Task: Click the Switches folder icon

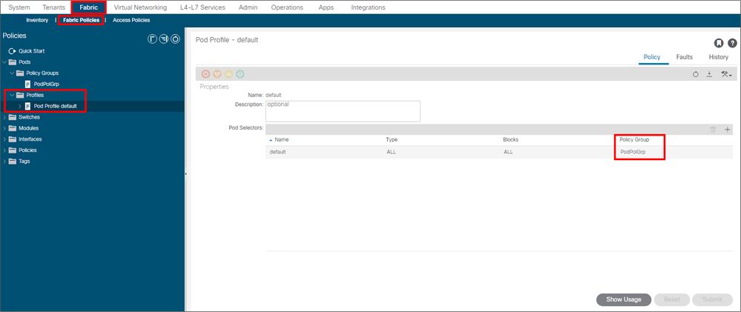Action: coord(13,117)
